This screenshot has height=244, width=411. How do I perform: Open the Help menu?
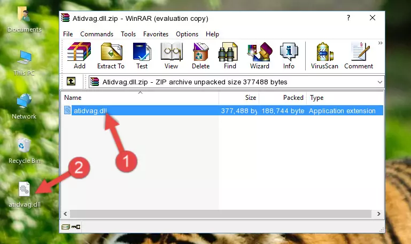[x=212, y=34]
